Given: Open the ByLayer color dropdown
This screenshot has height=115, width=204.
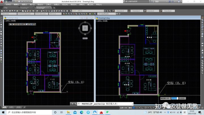Looking at the screenshot, I should coord(9,14).
